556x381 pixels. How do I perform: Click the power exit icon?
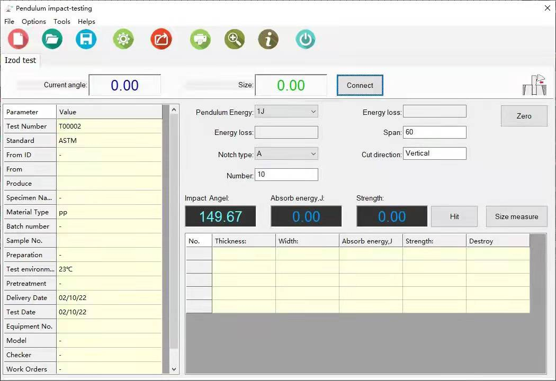pyautogui.click(x=305, y=39)
